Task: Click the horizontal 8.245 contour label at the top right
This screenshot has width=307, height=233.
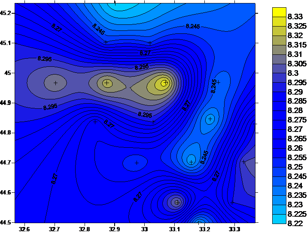Action: coord(193,27)
